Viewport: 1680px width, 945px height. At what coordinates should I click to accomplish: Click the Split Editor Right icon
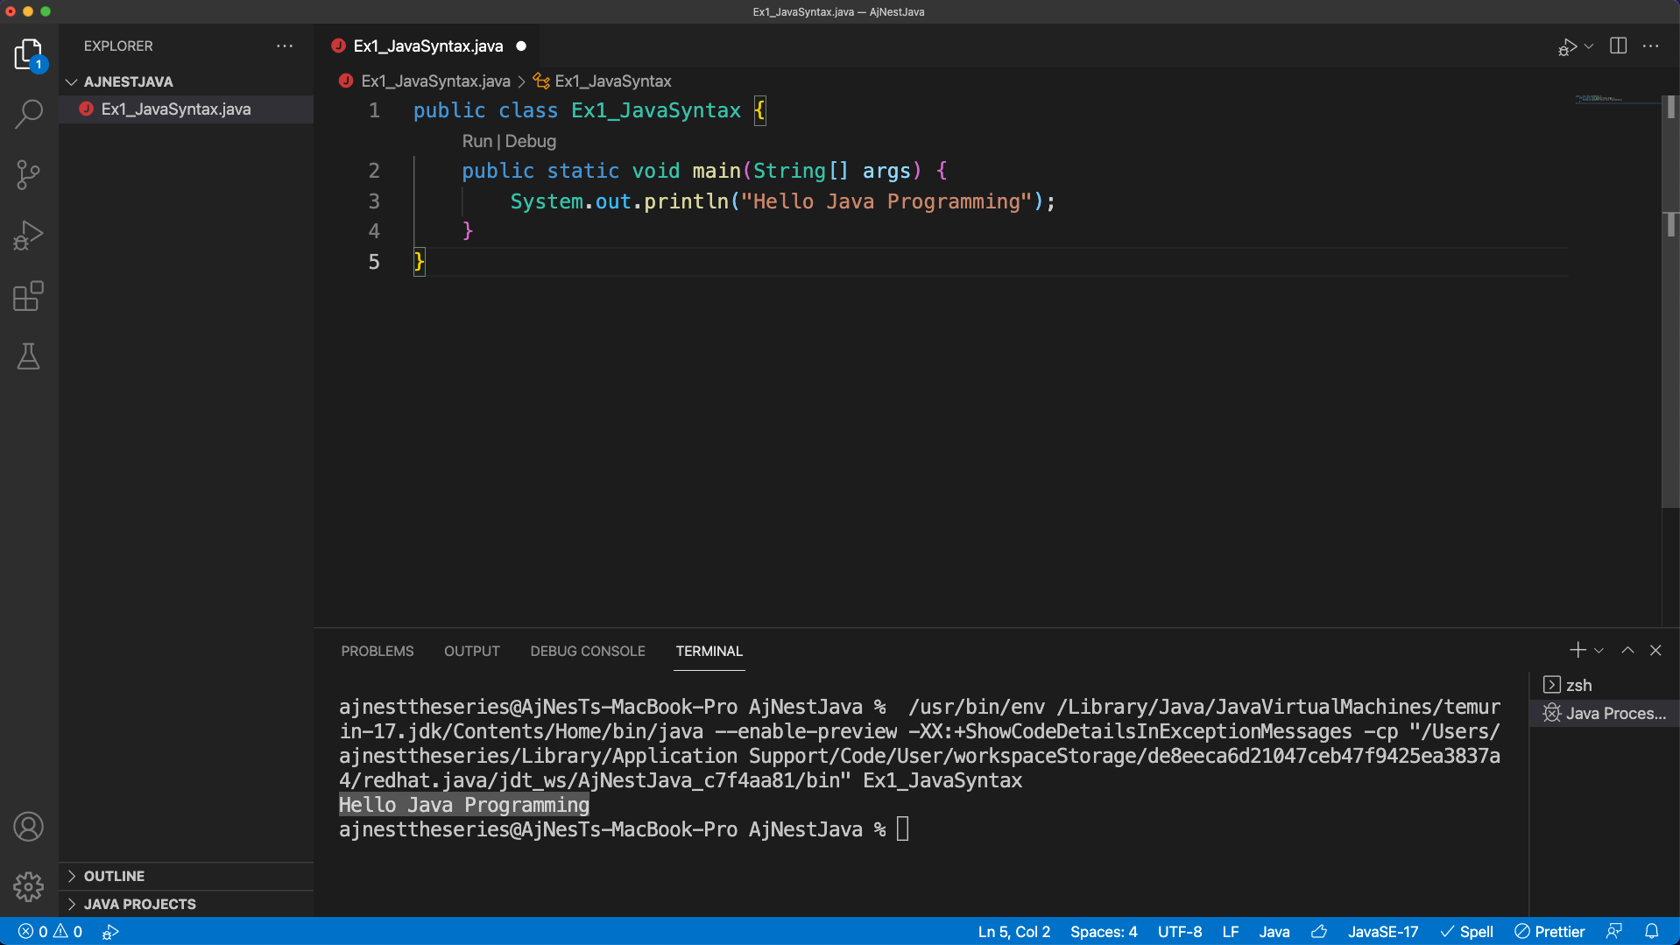pos(1618,46)
